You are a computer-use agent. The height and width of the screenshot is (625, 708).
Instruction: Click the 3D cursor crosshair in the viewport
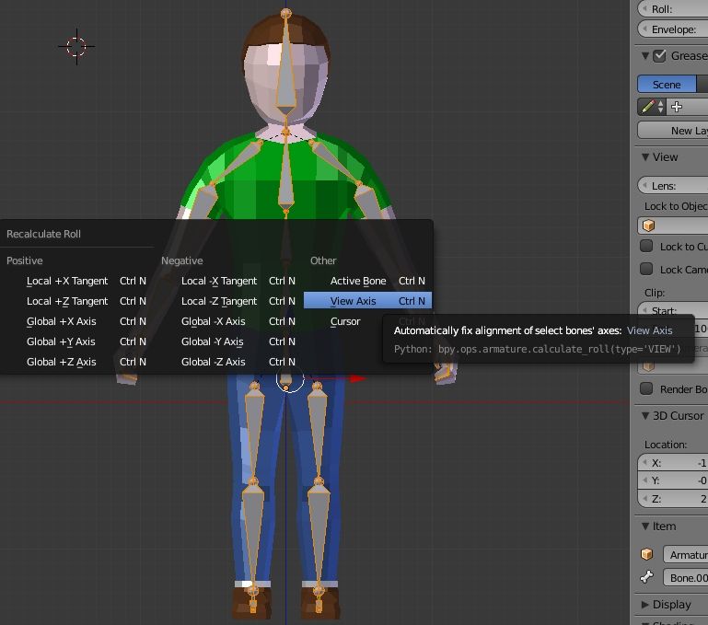tap(76, 46)
